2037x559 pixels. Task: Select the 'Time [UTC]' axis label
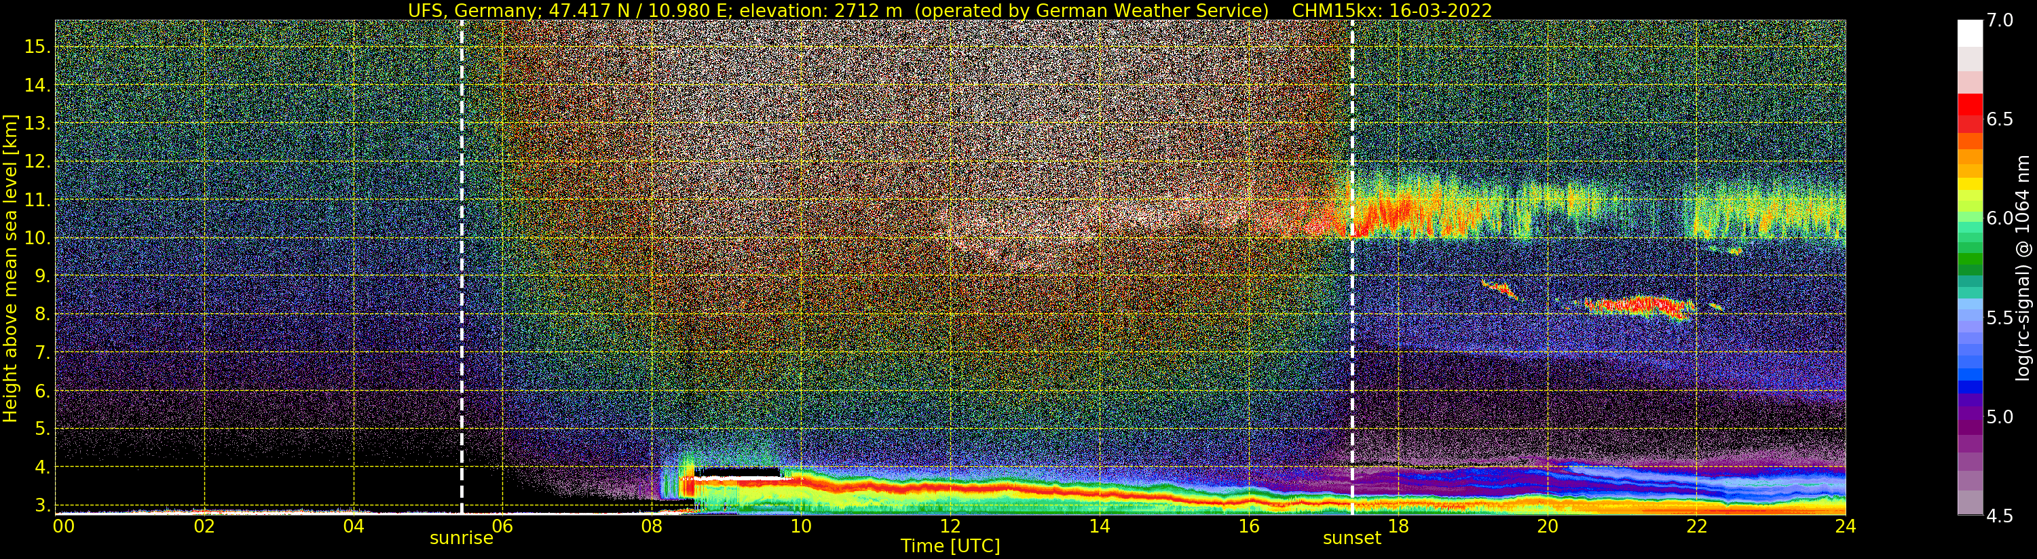[x=950, y=546]
